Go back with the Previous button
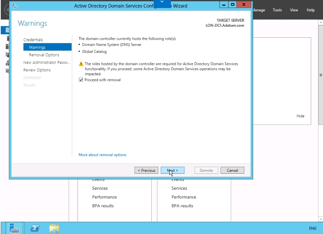The height and width of the screenshot is (234, 323). (x=146, y=170)
